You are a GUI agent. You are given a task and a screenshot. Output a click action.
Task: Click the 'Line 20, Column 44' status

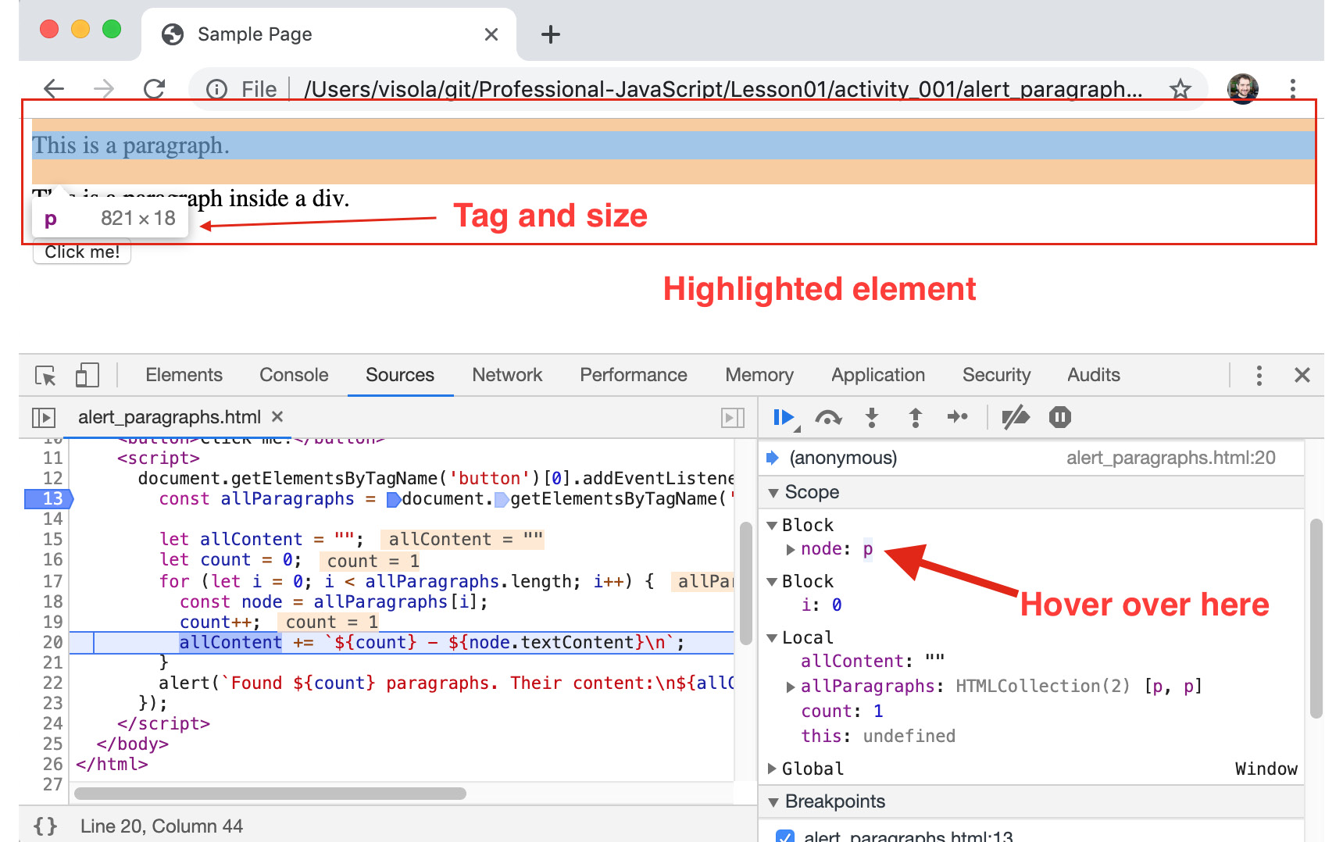click(x=162, y=826)
